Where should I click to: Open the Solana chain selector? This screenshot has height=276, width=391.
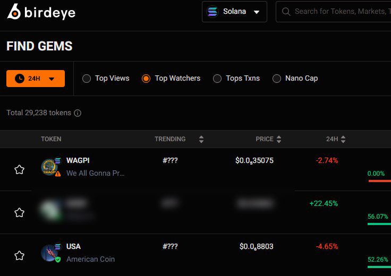234,12
